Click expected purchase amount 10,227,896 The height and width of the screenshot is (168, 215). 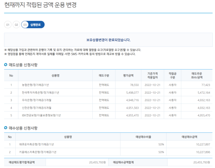pos(203,152)
